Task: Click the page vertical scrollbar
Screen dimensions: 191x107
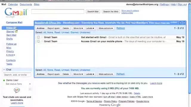Action: click(190, 48)
